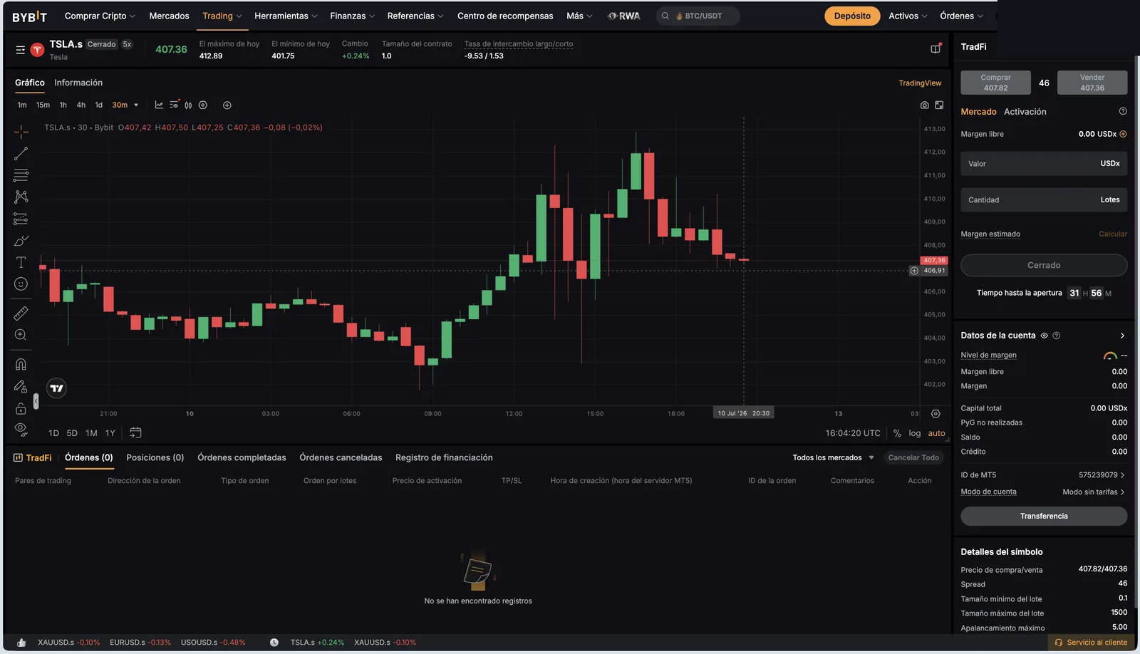
Task: Open Datos de la cuenta help icon
Action: (1057, 336)
